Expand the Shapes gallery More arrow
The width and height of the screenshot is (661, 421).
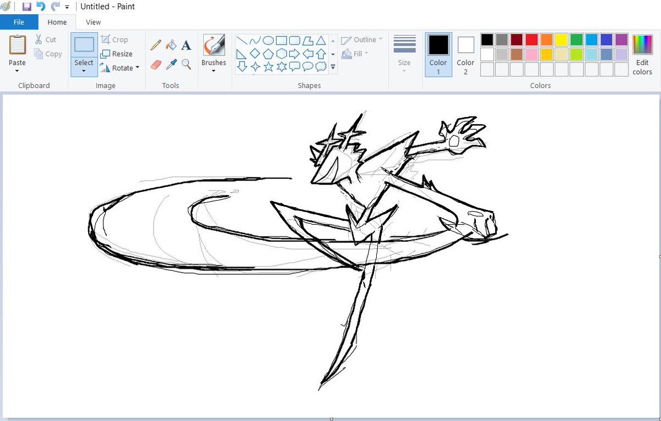pos(333,67)
